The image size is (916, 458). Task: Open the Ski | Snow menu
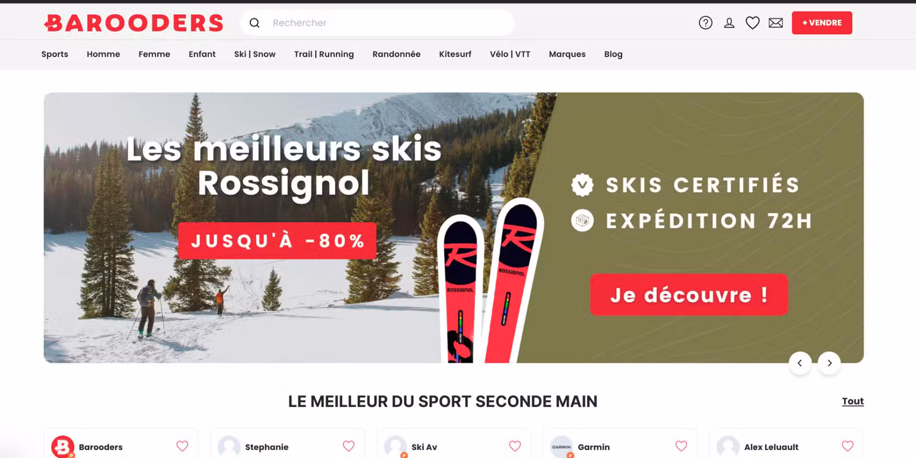(255, 54)
